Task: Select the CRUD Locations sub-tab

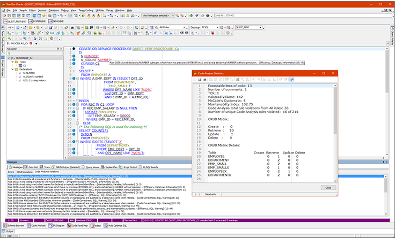Action: click(25, 172)
